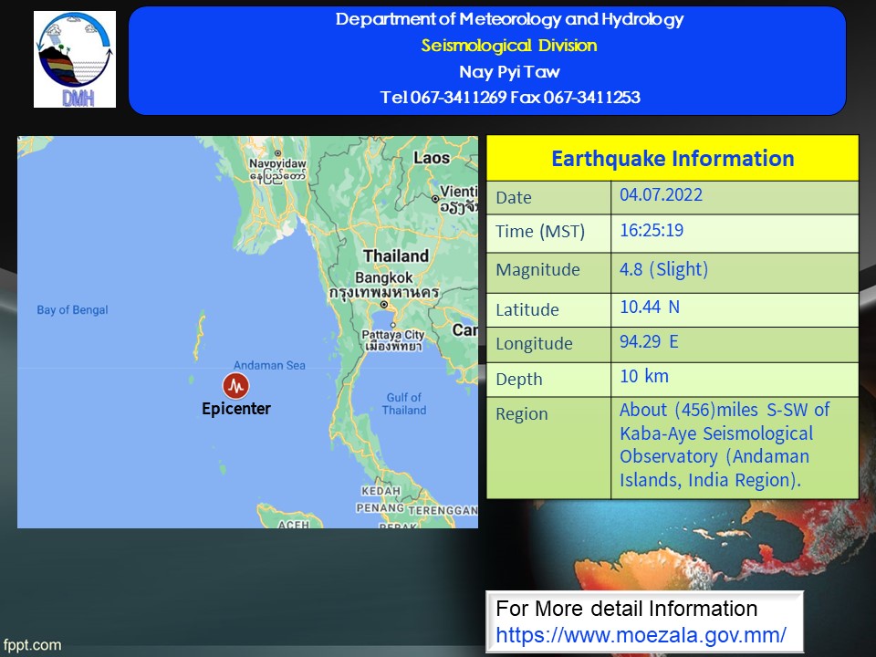
Task: Click the 'Time (MST)' row label
Action: pos(540,231)
